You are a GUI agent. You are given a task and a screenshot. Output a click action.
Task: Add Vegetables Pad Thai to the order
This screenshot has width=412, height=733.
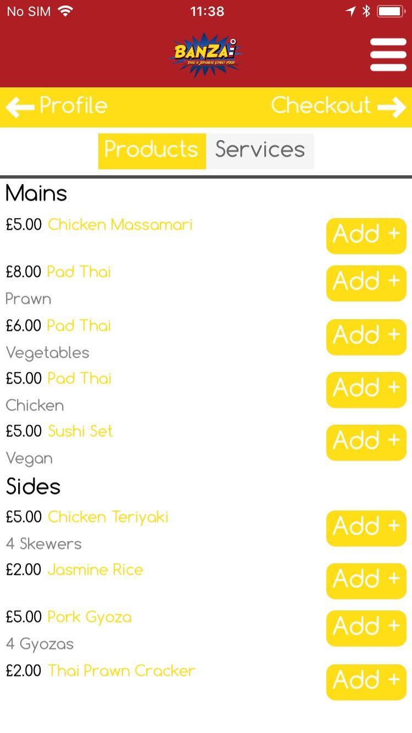click(x=366, y=337)
